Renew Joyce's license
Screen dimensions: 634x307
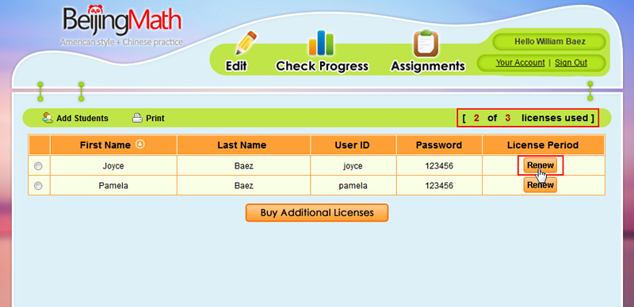point(540,165)
